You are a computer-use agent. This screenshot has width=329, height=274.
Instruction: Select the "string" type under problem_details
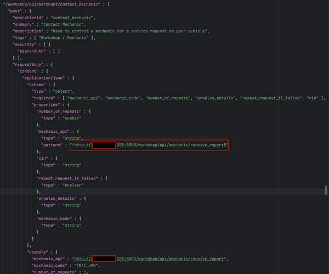point(72,205)
